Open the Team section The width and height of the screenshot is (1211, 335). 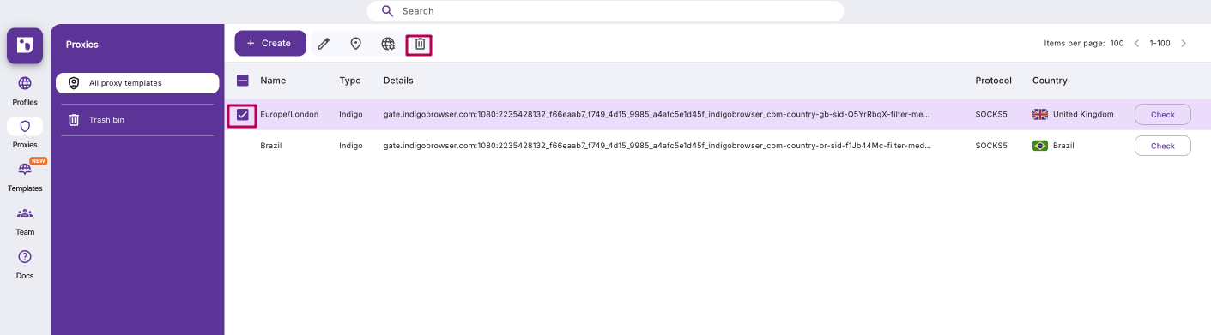point(25,221)
